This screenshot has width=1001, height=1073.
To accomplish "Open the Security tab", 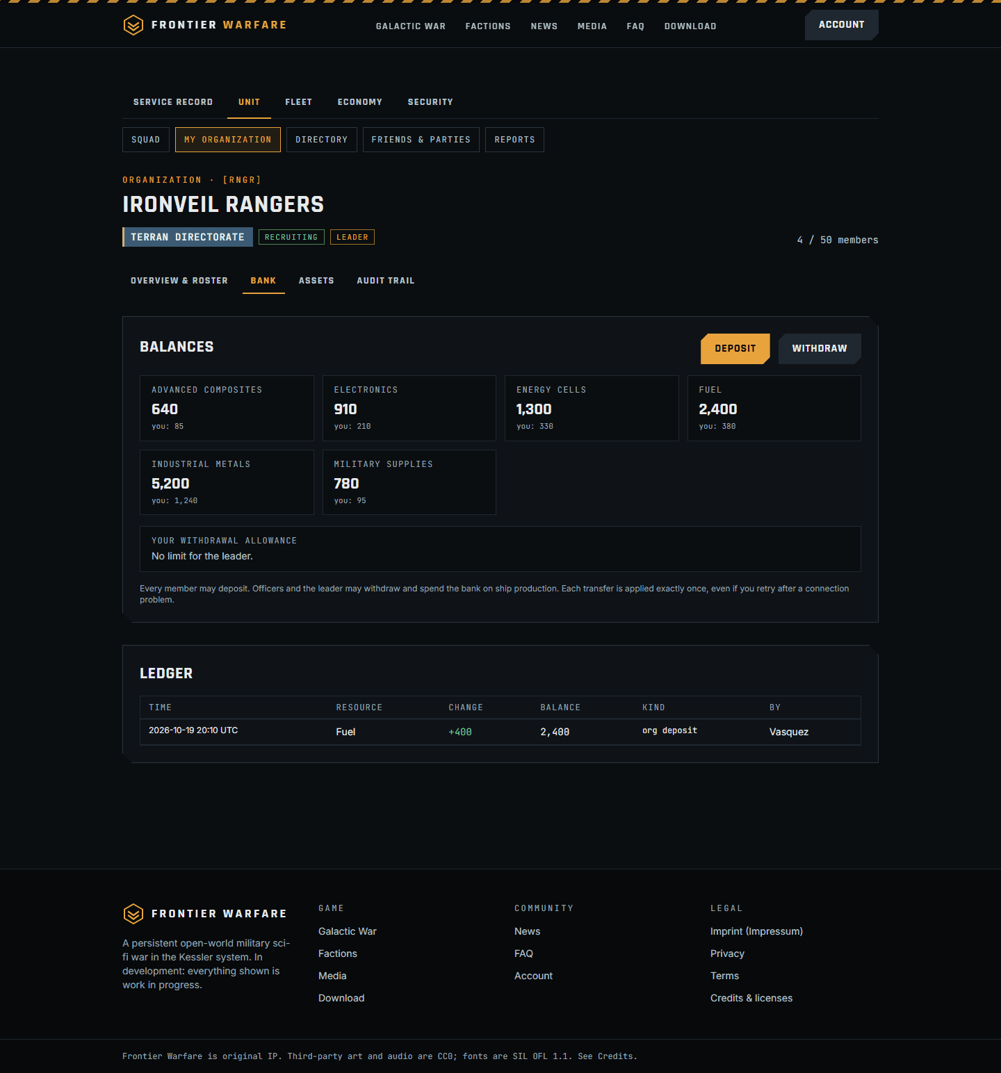I will (x=430, y=102).
